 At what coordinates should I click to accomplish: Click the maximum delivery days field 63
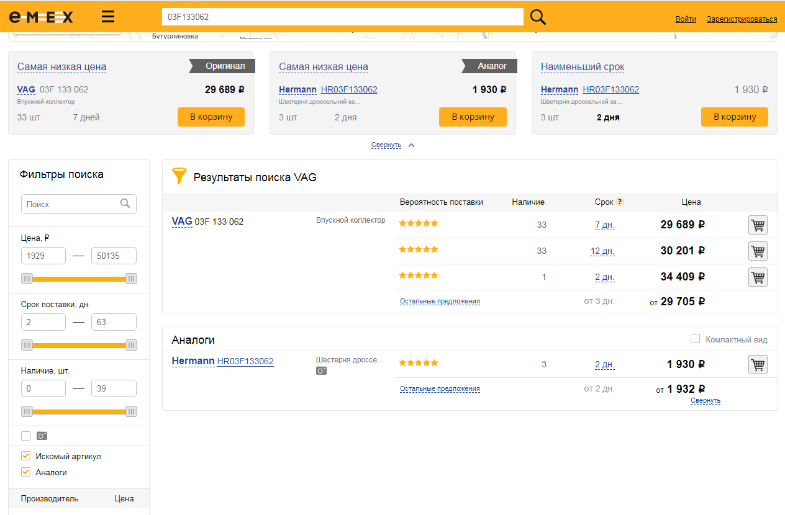coord(114,322)
